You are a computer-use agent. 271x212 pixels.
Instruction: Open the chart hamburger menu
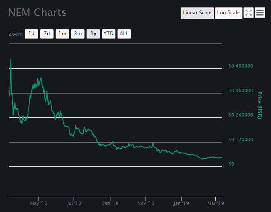click(x=260, y=13)
